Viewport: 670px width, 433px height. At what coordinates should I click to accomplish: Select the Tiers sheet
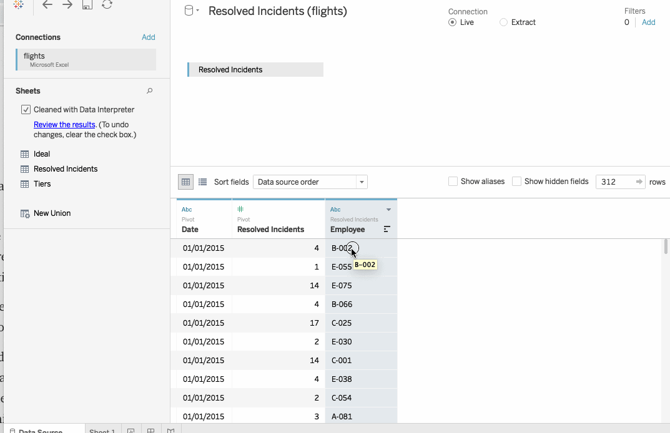[42, 184]
